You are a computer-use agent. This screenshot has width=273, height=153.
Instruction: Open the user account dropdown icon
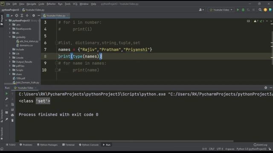pos(201,10)
